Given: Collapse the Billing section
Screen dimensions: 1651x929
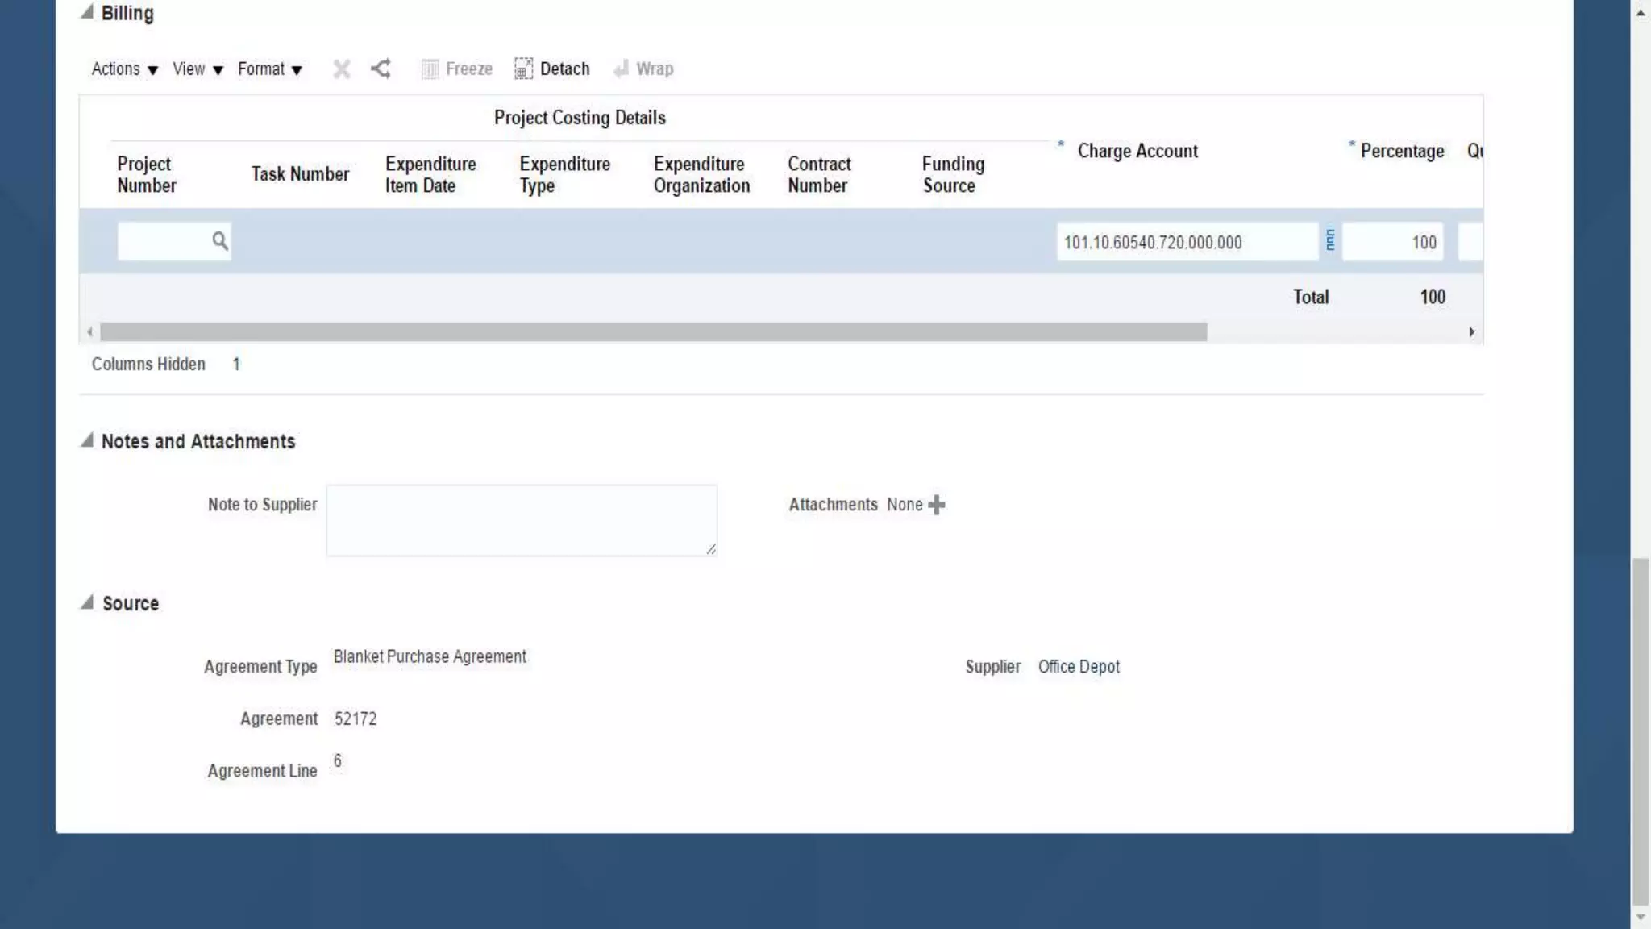Looking at the screenshot, I should point(87,12).
